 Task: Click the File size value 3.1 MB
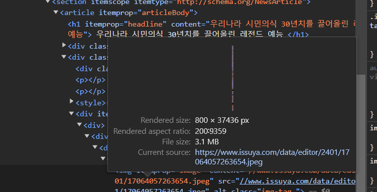click(x=207, y=142)
